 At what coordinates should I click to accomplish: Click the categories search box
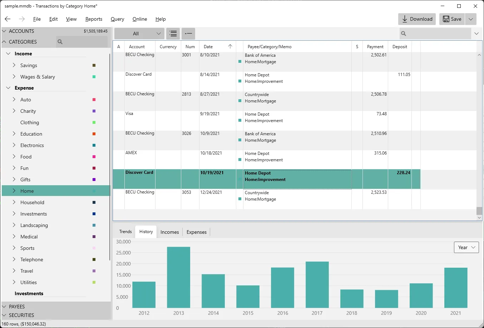[x=82, y=42]
